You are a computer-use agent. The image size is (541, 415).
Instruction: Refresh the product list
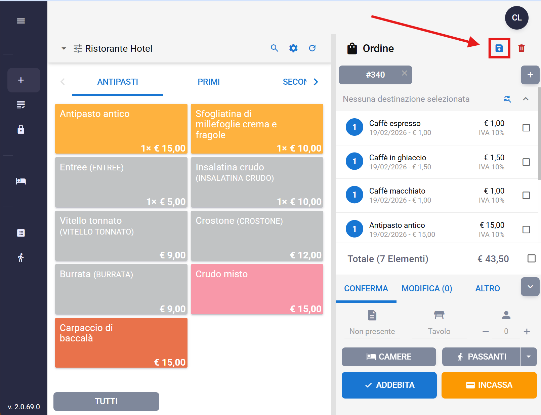pos(312,48)
